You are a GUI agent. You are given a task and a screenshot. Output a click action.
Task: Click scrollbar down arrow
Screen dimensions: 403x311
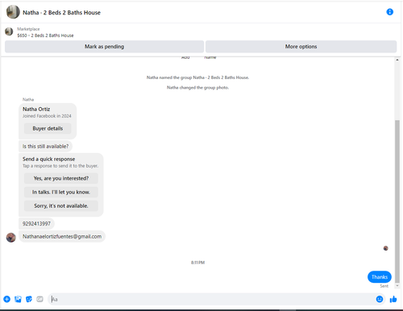(x=397, y=286)
